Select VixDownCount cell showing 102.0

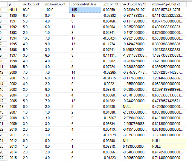(56, 10)
